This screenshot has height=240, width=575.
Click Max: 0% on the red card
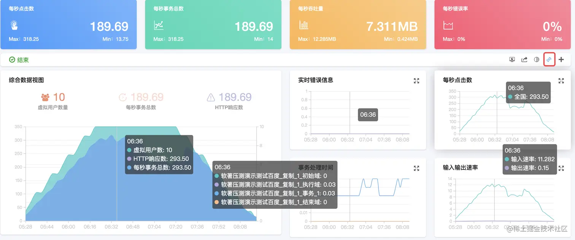(x=454, y=39)
